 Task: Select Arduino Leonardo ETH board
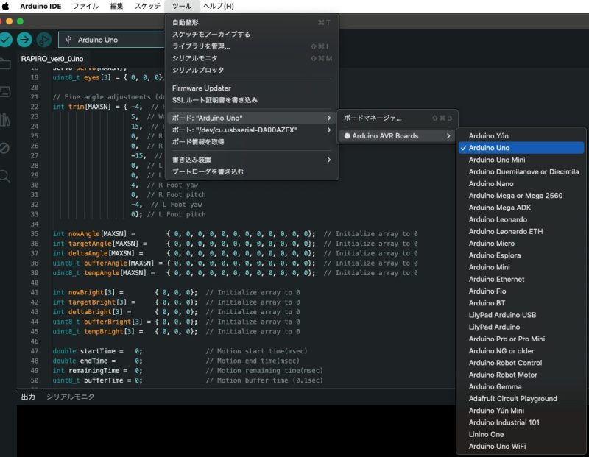click(521, 231)
